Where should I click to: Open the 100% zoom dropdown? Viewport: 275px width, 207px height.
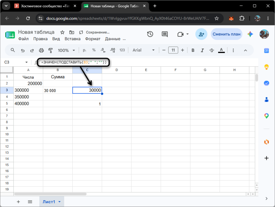coord(66,51)
